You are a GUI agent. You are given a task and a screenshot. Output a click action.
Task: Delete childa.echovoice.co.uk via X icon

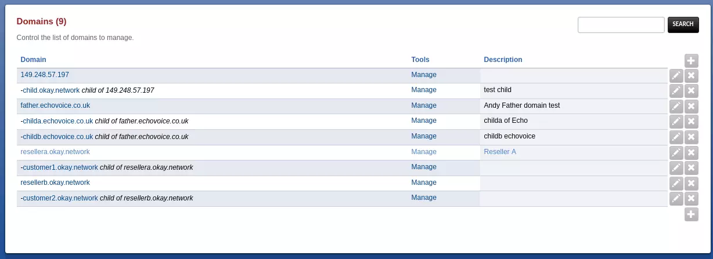click(x=691, y=122)
